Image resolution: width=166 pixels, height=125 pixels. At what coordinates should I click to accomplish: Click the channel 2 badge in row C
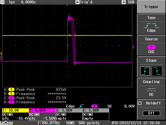click(x=11, y=98)
